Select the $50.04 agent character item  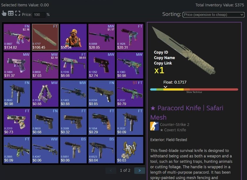[x=73, y=37]
